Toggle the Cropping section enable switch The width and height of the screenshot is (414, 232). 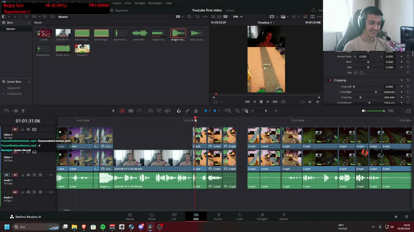pos(330,80)
